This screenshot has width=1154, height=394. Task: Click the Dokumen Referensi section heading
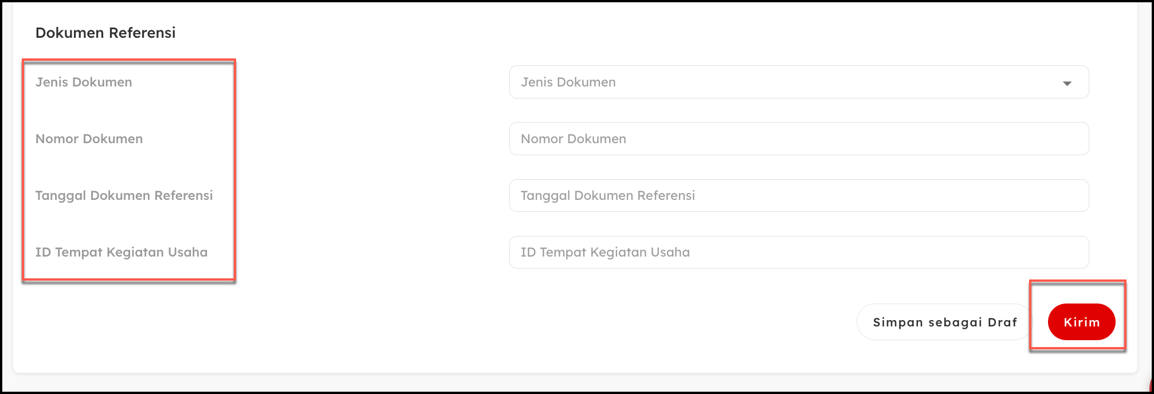click(x=105, y=33)
